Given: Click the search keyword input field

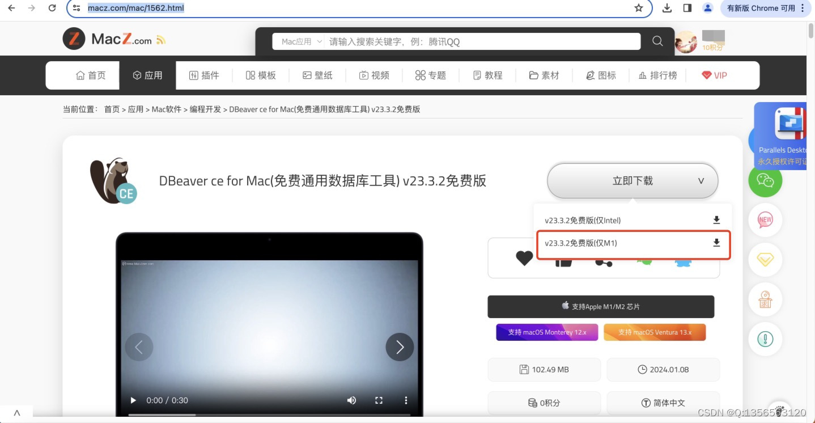Looking at the screenshot, I should (482, 41).
